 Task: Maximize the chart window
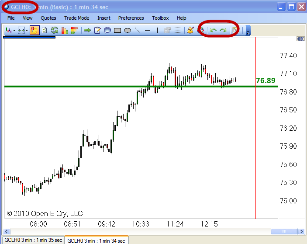pos(291,7)
